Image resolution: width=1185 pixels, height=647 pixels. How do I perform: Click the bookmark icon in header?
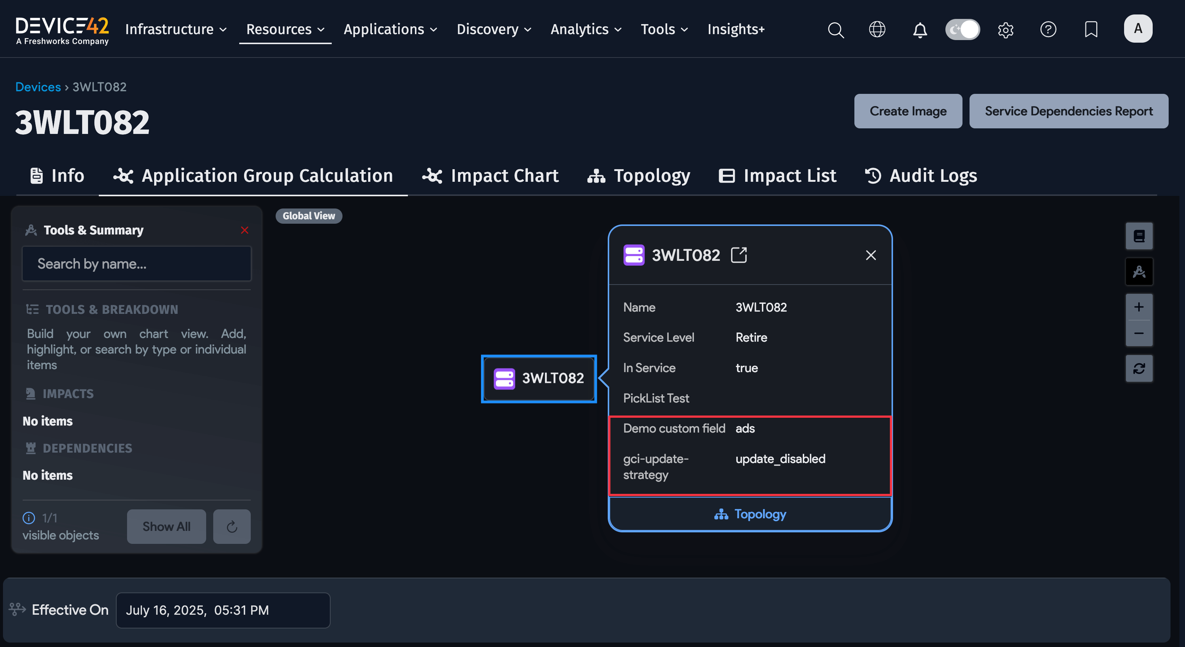click(1091, 29)
